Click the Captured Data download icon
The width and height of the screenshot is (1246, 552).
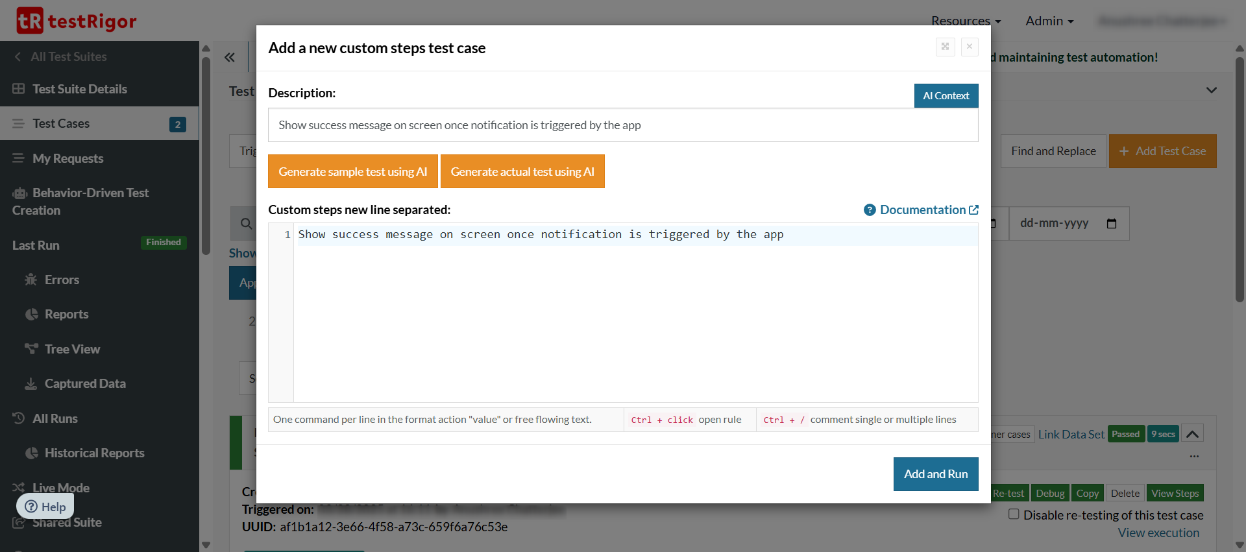coord(31,384)
